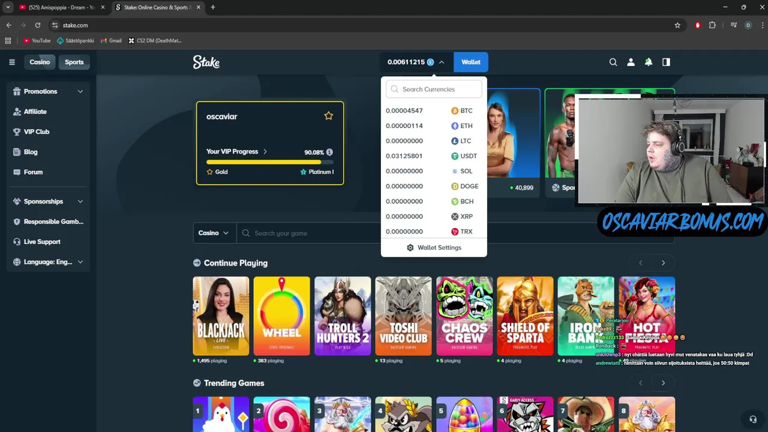Open the Troll Hunters 2 thumbnail
Viewport: 768px width, 432px height.
tap(343, 316)
